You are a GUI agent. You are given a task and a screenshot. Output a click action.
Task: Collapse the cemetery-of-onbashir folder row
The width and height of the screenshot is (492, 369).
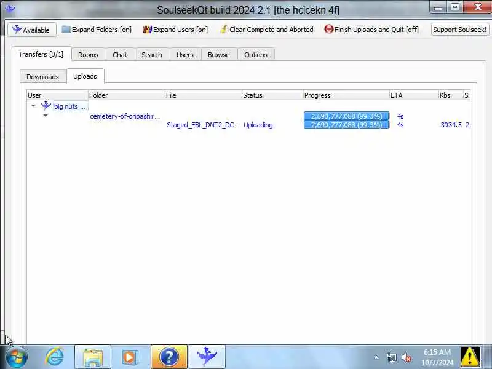point(46,116)
